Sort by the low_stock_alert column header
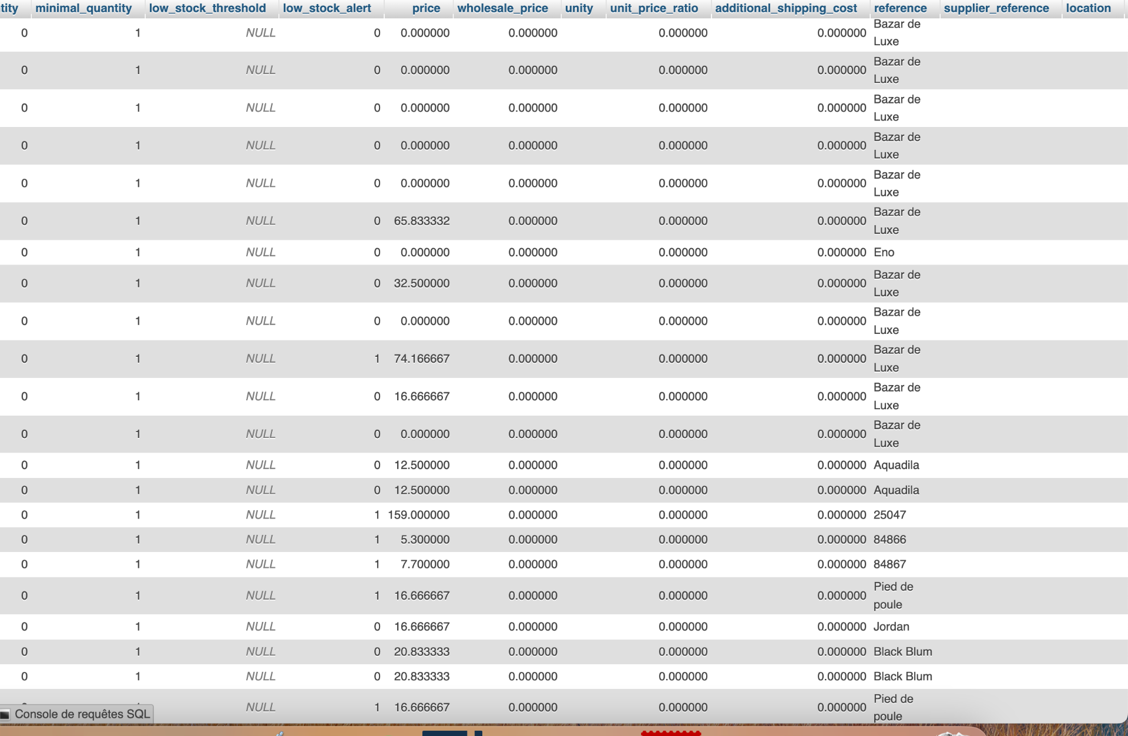 327,8
